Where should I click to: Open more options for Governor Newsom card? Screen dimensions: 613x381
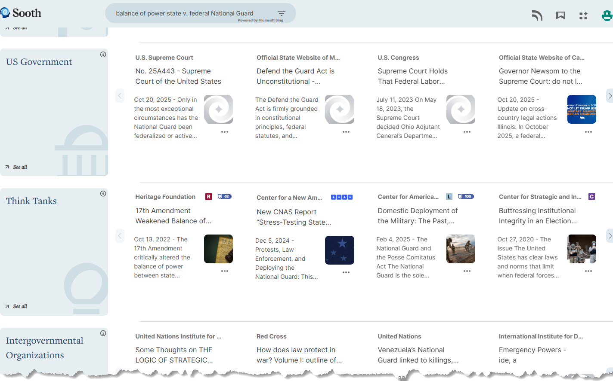(x=588, y=132)
